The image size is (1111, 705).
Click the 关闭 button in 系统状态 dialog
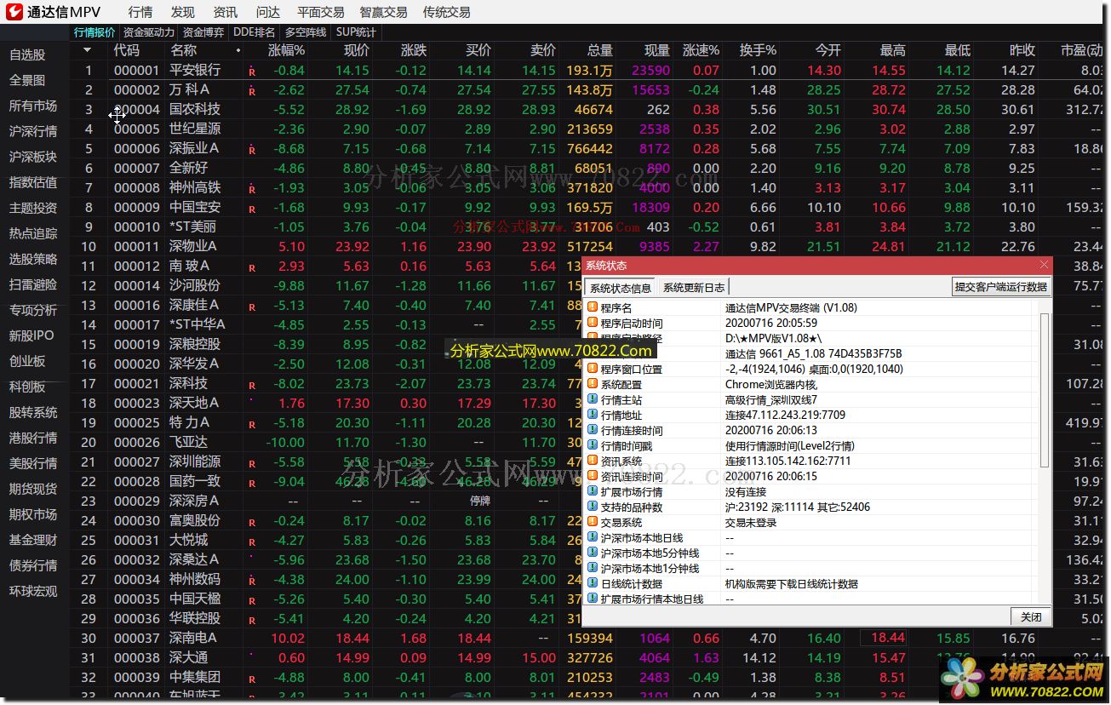(1030, 616)
